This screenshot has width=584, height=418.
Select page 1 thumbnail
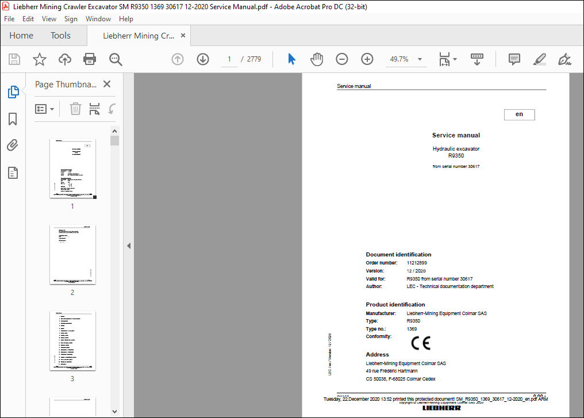coord(72,168)
